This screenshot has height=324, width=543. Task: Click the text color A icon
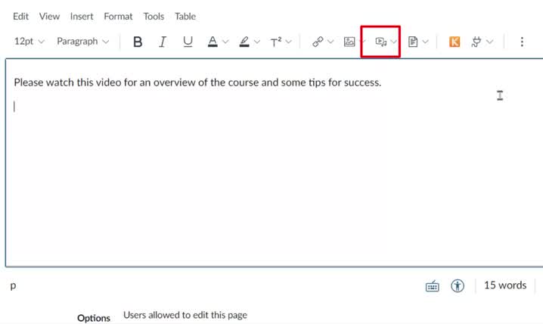click(213, 42)
